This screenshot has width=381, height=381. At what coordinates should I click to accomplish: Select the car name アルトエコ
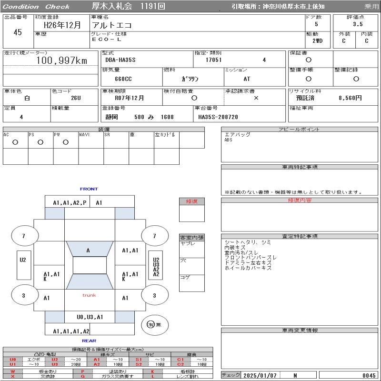112,25
